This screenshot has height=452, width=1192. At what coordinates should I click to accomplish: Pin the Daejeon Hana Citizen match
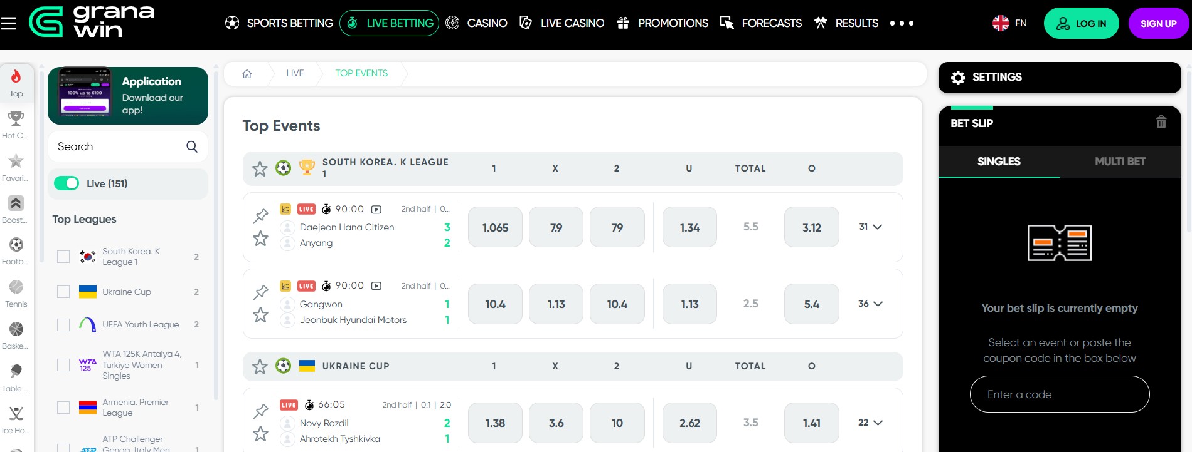click(x=260, y=216)
